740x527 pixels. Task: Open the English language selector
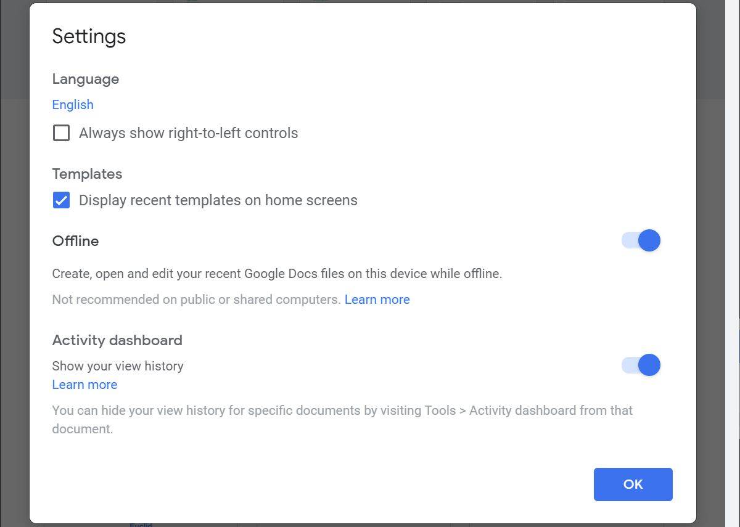pos(72,105)
